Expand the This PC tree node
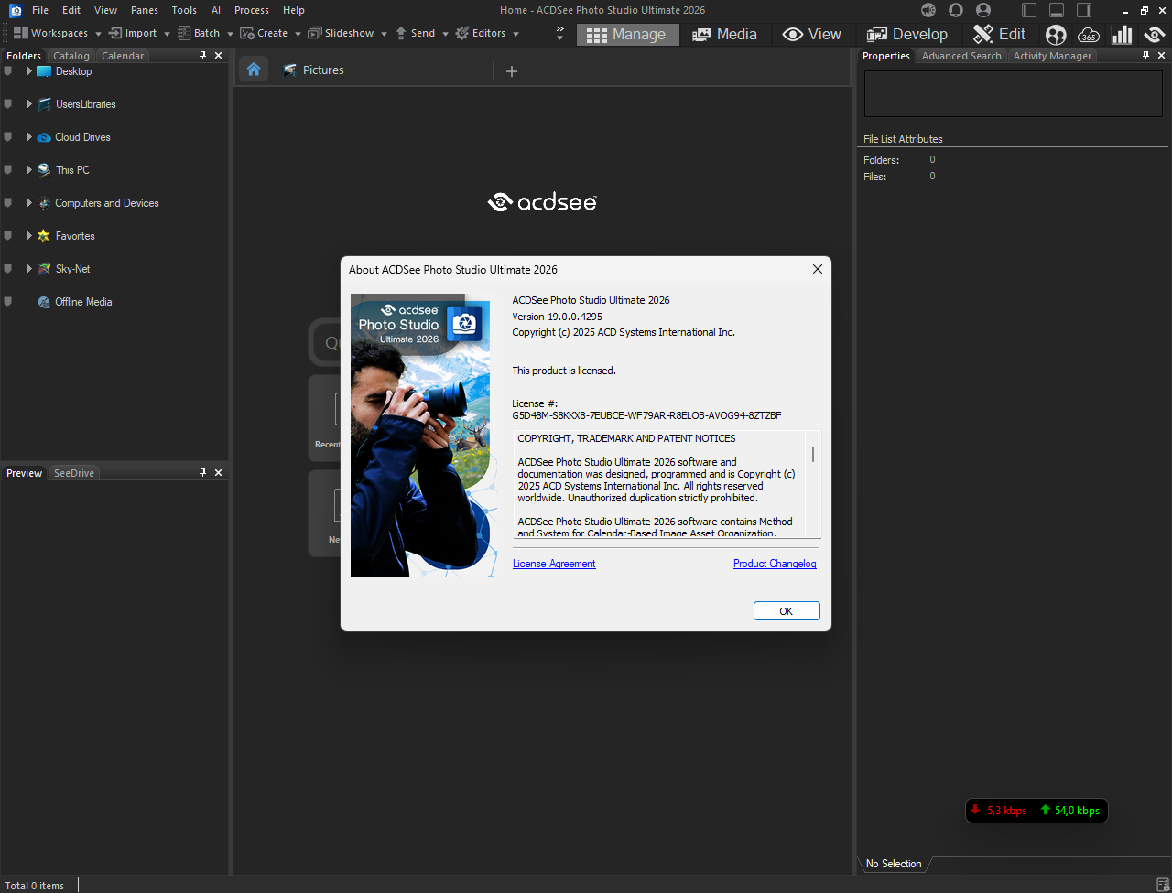1172x893 pixels. coord(29,170)
